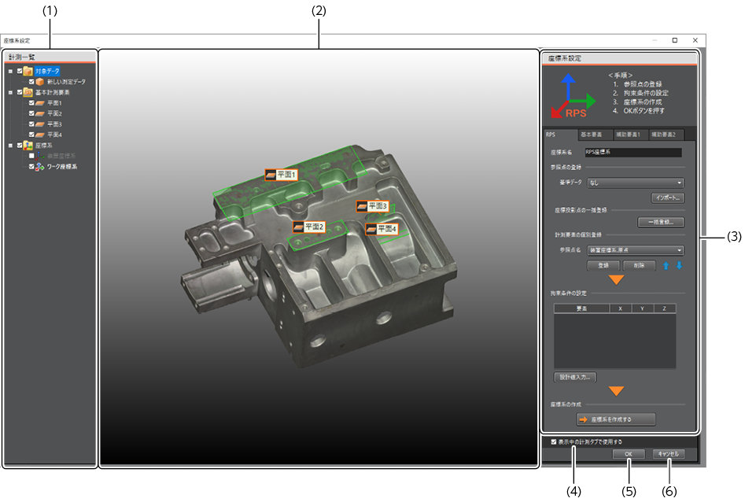
Task: Switch to the 基本要素 tab
Action: [x=592, y=135]
